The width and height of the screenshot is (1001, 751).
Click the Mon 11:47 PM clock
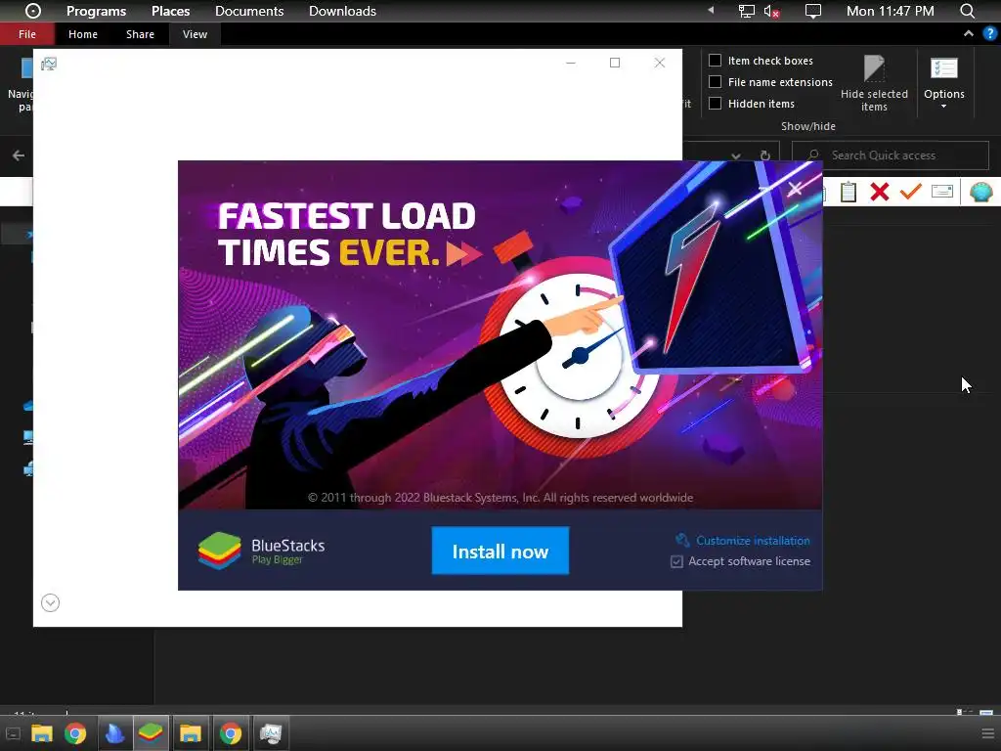coord(890,11)
